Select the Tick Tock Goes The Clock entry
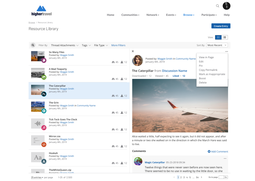This screenshot has height=181, width=255. (x=79, y=124)
